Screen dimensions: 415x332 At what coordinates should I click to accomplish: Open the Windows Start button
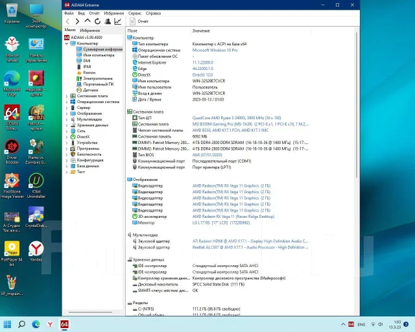pyautogui.click(x=7, y=324)
